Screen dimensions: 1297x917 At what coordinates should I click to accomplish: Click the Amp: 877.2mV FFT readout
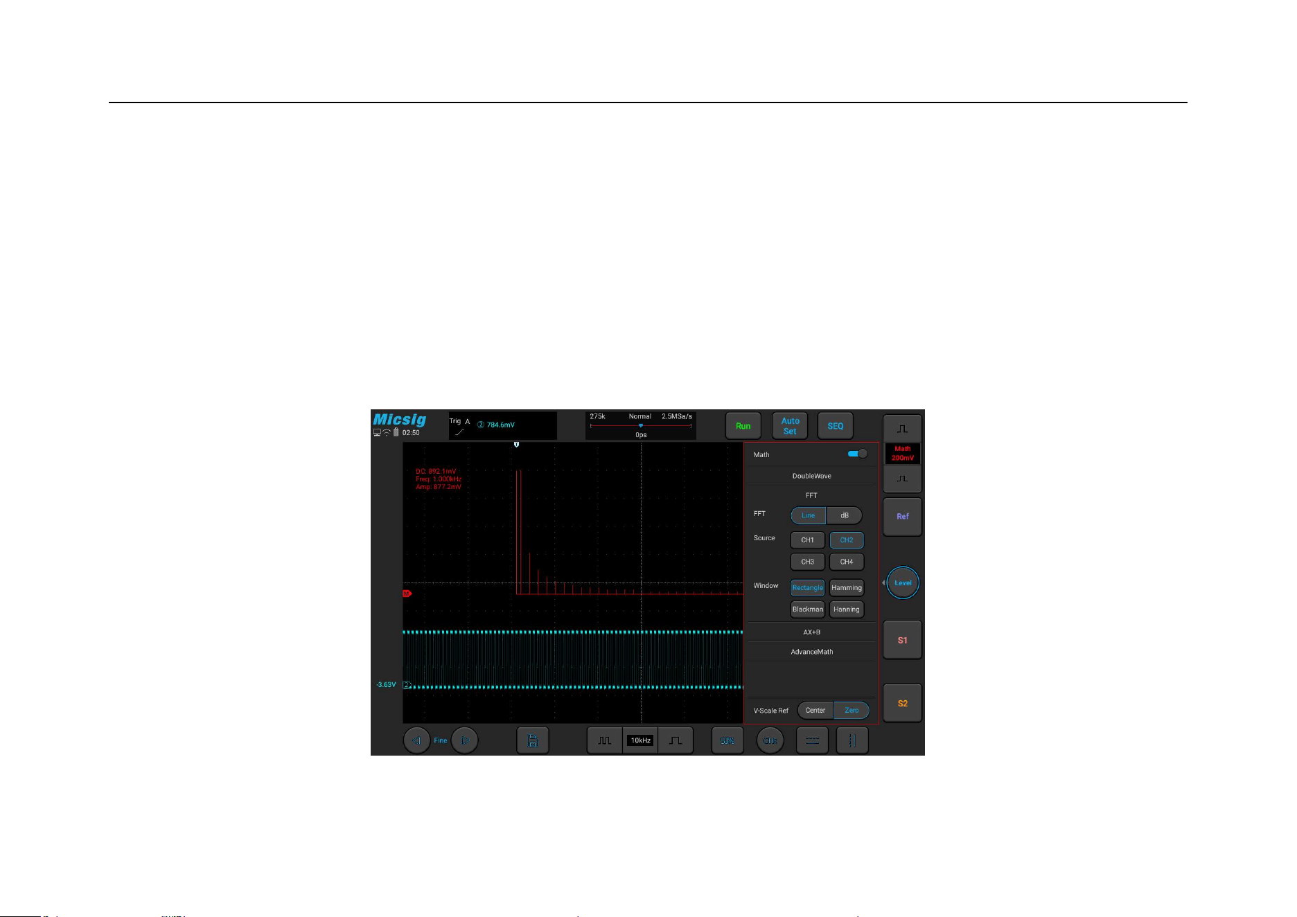coord(439,487)
